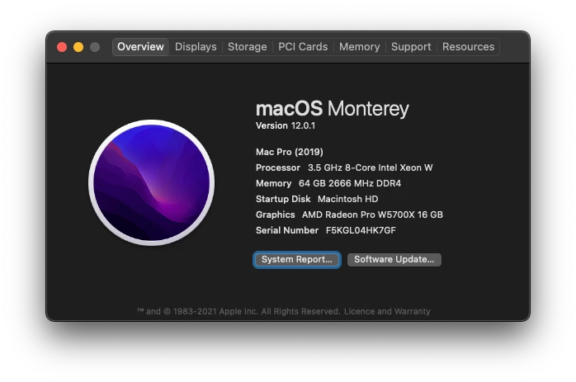Image resolution: width=576 pixels, height=382 pixels.
Task: Close the About This Mac window
Action: [62, 47]
